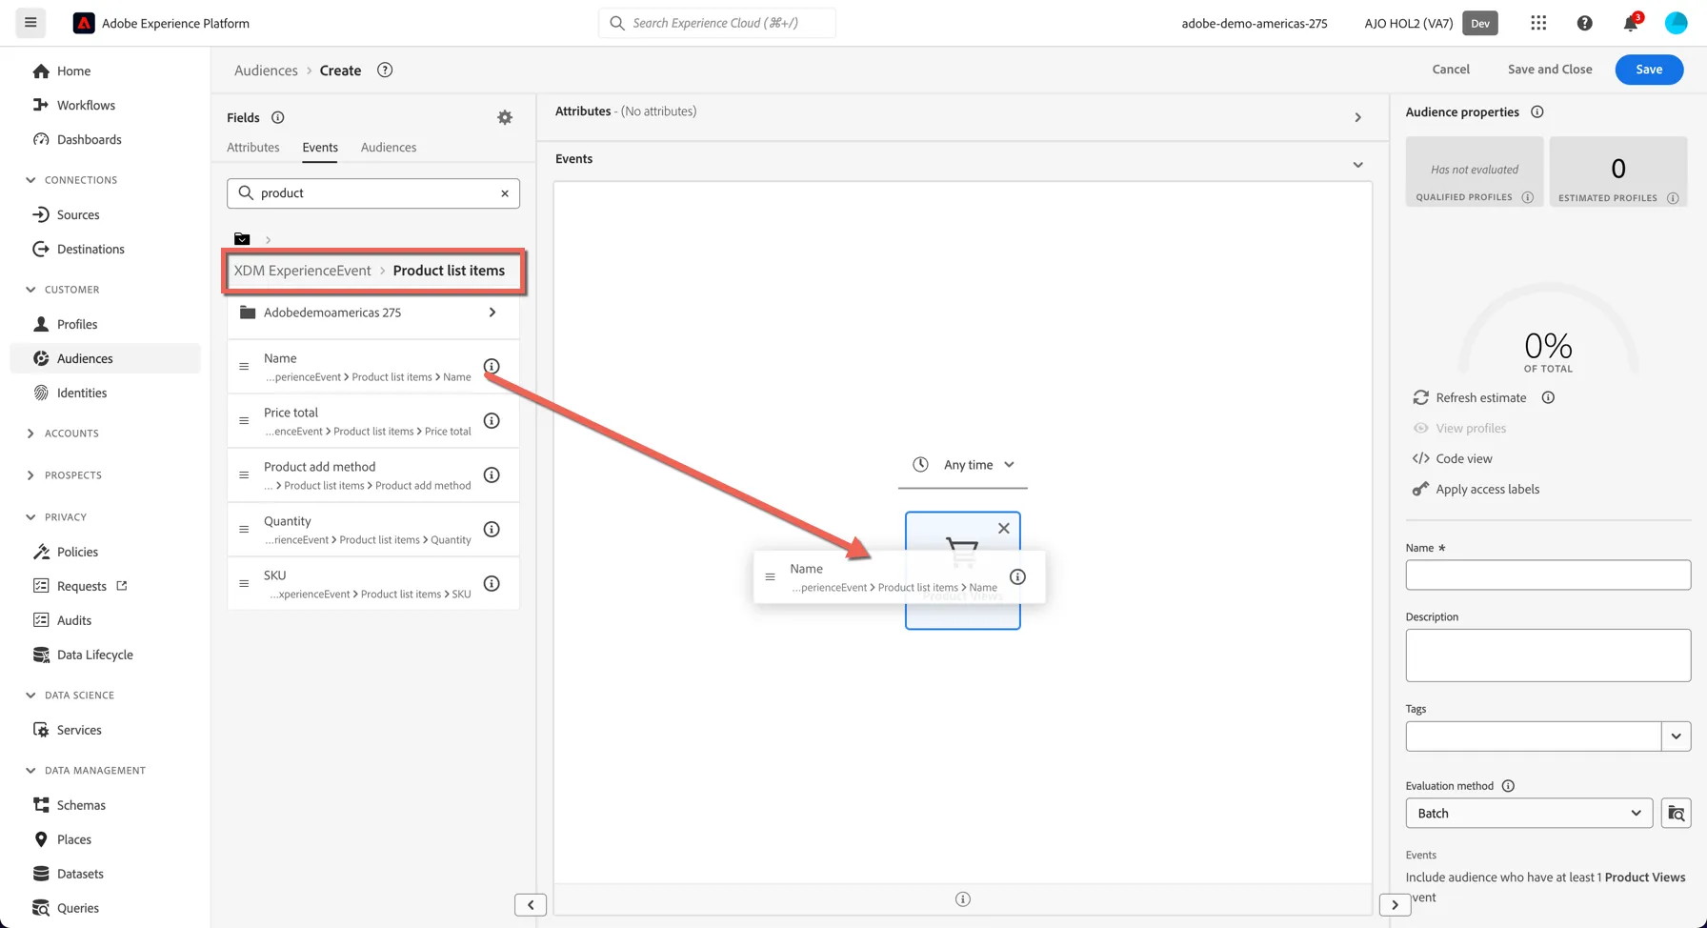This screenshot has height=928, width=1707.
Task: Expand the Accounts nav section
Action: (30, 434)
